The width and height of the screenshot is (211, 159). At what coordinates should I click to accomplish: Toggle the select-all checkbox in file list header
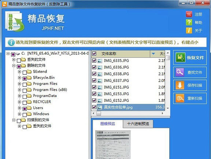pos(94,54)
